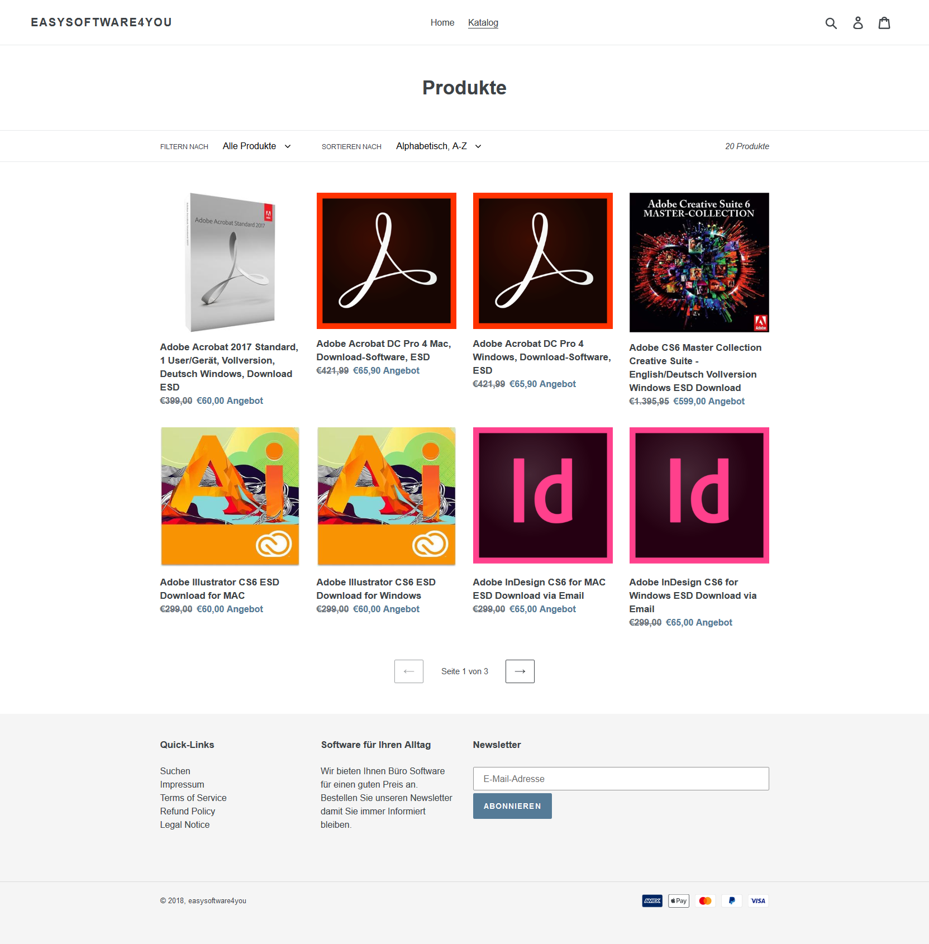Viewport: 929px width, 944px height.
Task: Click the EASYSOFTWARE4YOU store logo
Action: [x=101, y=22]
